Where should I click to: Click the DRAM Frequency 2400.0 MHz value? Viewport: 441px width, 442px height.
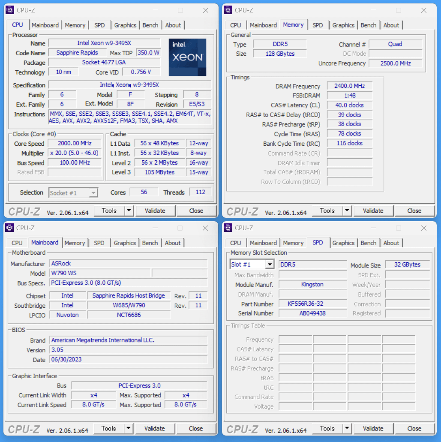(349, 86)
